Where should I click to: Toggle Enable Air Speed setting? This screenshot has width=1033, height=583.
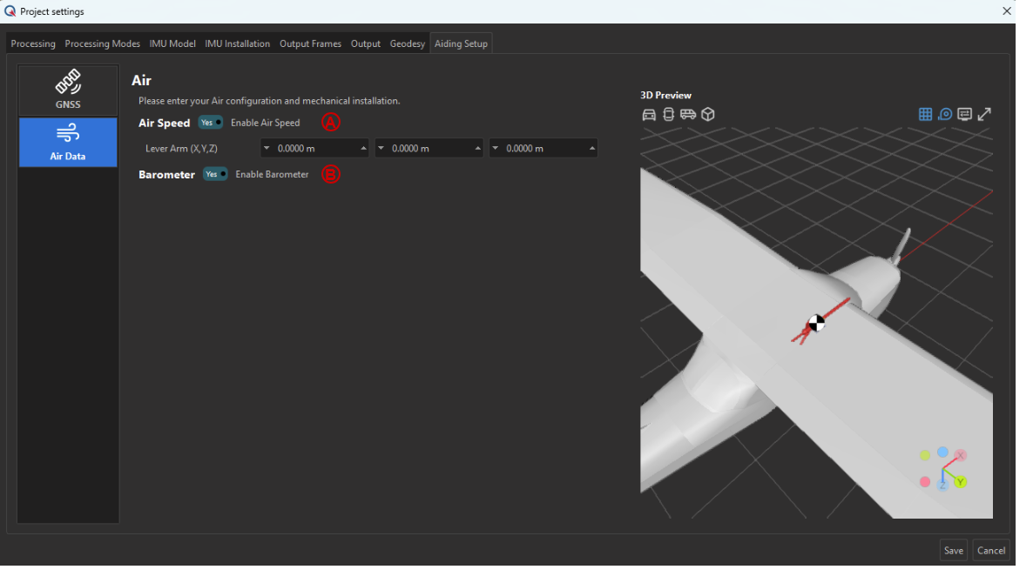point(210,123)
